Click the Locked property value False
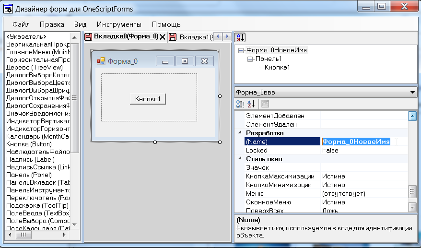 tap(330, 150)
